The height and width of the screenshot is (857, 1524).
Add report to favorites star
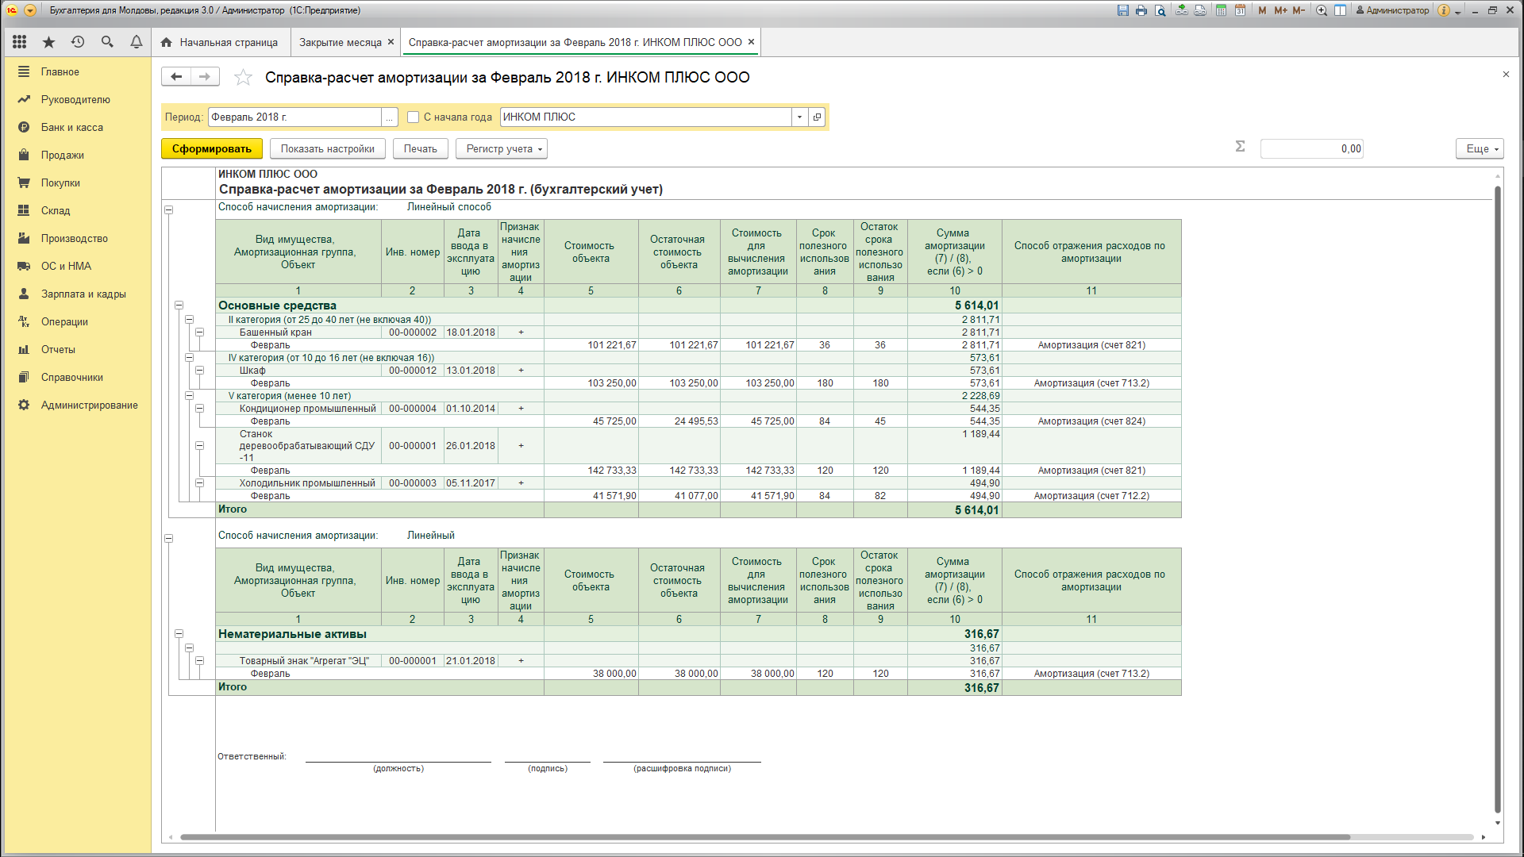pos(243,77)
